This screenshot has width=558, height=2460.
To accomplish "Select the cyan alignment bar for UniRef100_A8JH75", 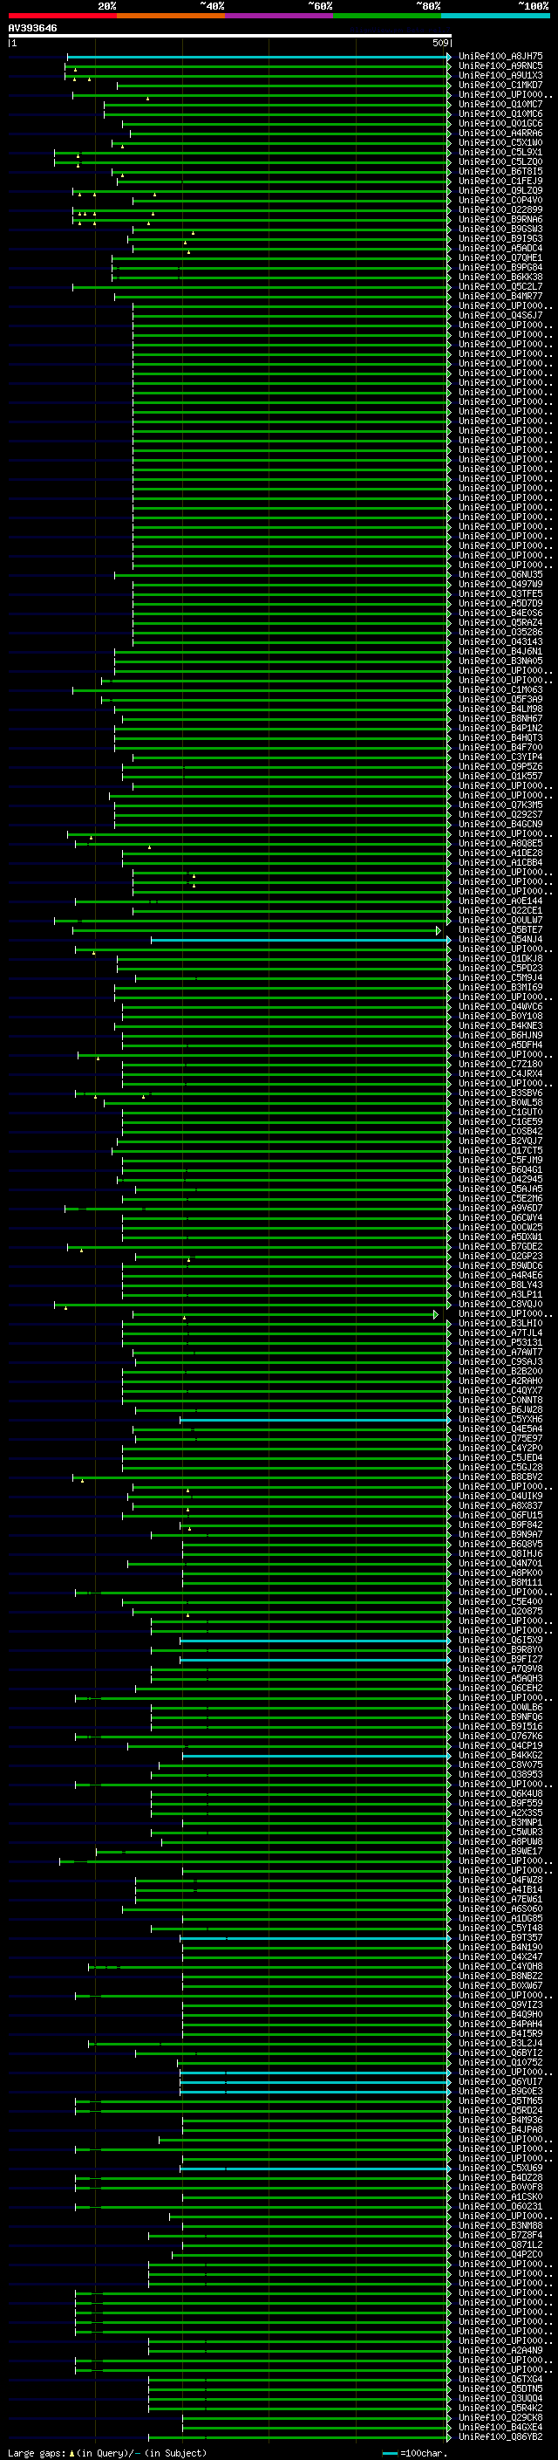I will click(x=257, y=58).
